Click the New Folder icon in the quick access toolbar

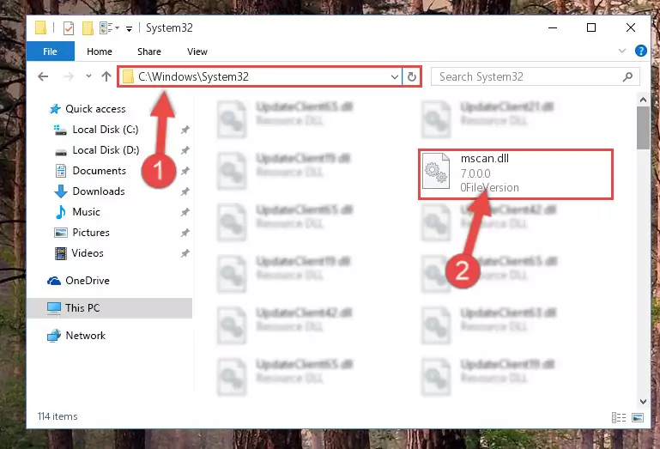click(x=88, y=28)
